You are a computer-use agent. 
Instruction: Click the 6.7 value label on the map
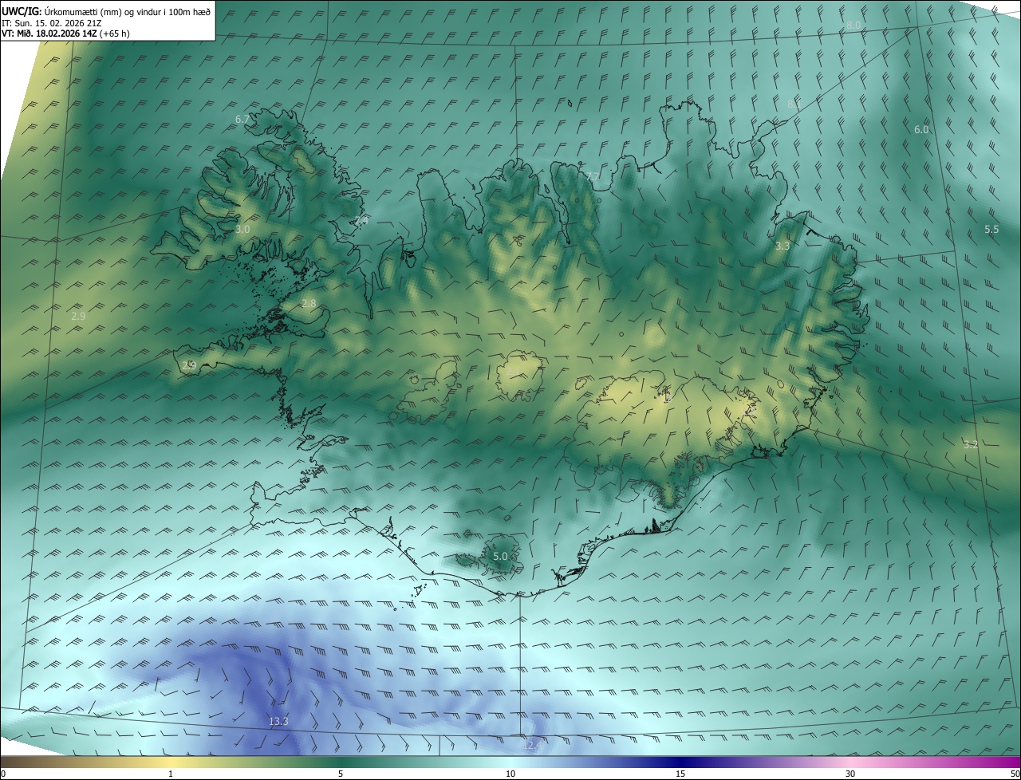[242, 119]
